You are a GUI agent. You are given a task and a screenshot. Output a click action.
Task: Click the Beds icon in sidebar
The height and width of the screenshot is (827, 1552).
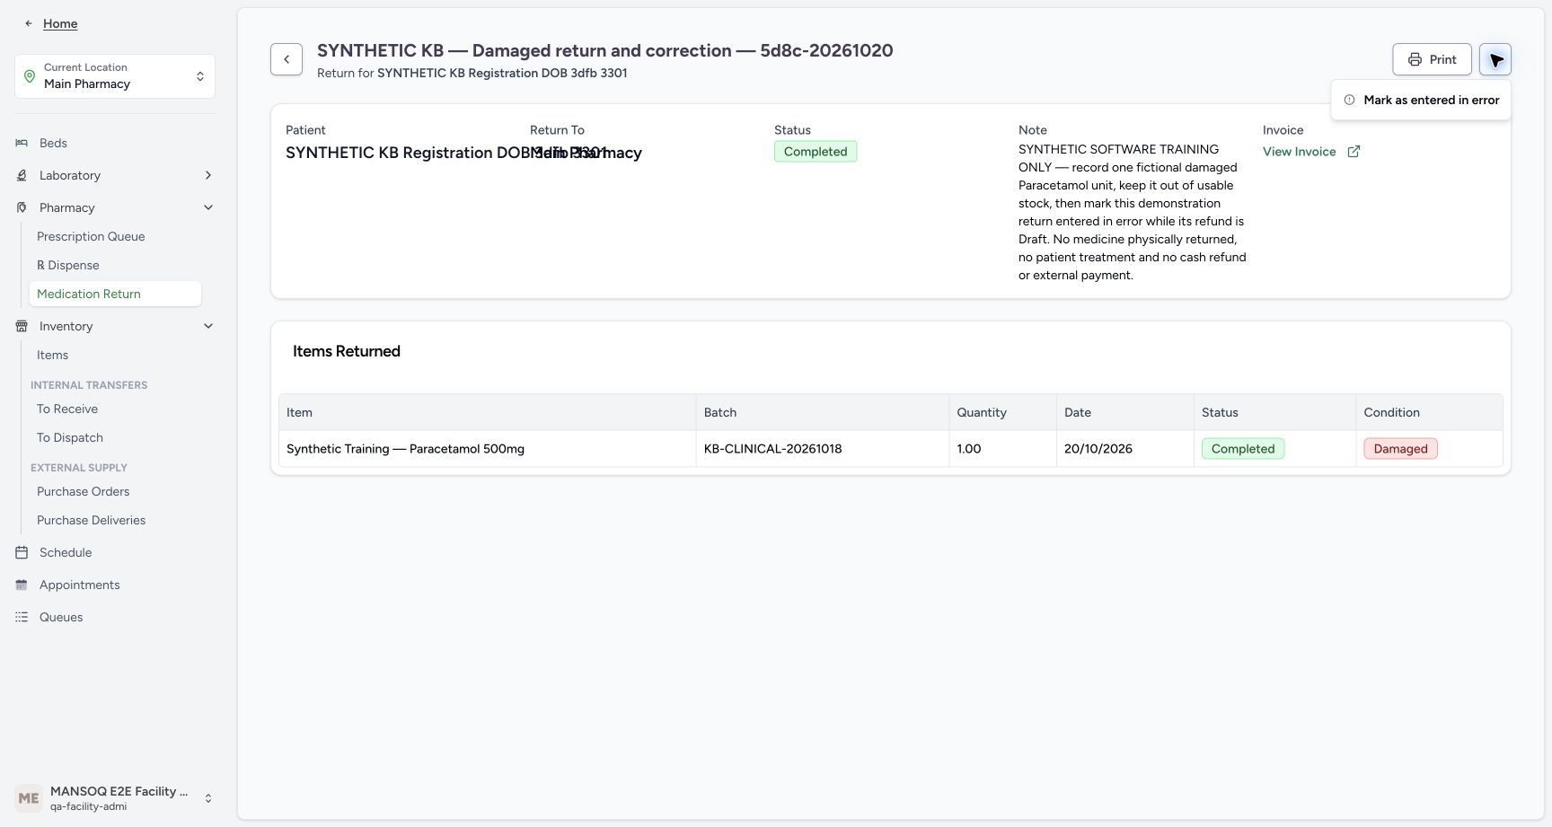pyautogui.click(x=22, y=143)
